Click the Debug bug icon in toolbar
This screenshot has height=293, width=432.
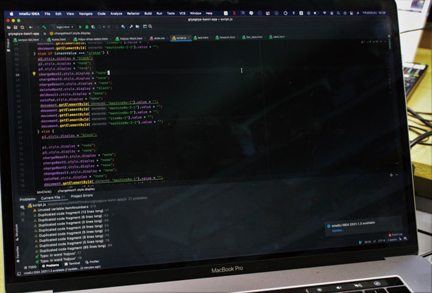pos(86,27)
